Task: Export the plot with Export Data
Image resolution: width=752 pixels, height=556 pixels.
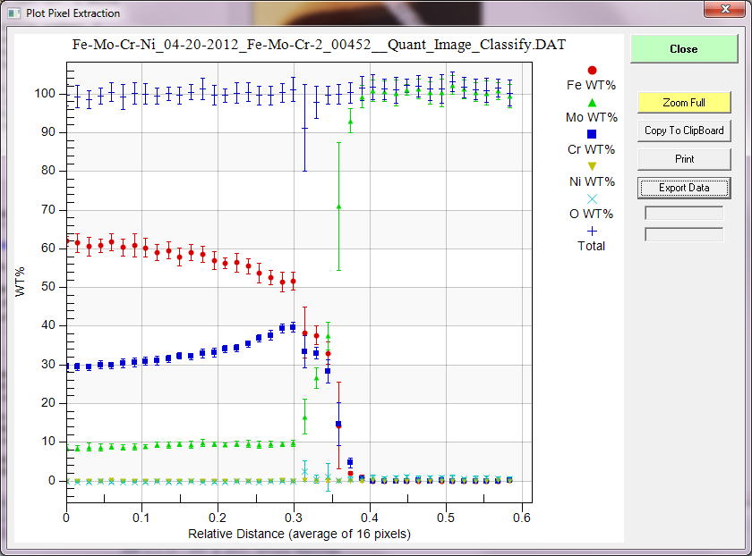Action: tap(684, 188)
